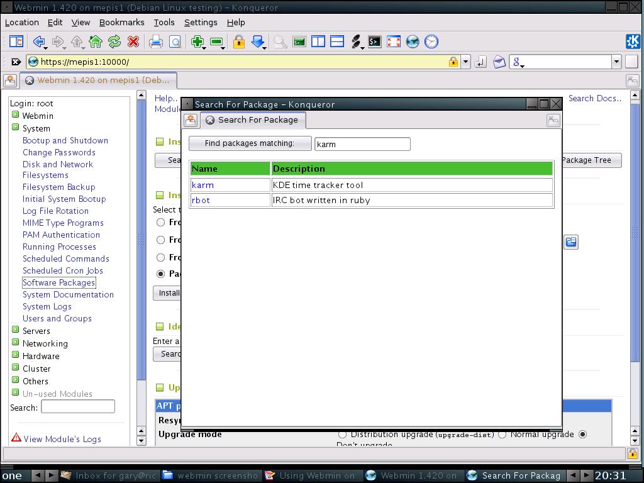Click the URL location bar
The image size is (644, 483).
click(243, 62)
